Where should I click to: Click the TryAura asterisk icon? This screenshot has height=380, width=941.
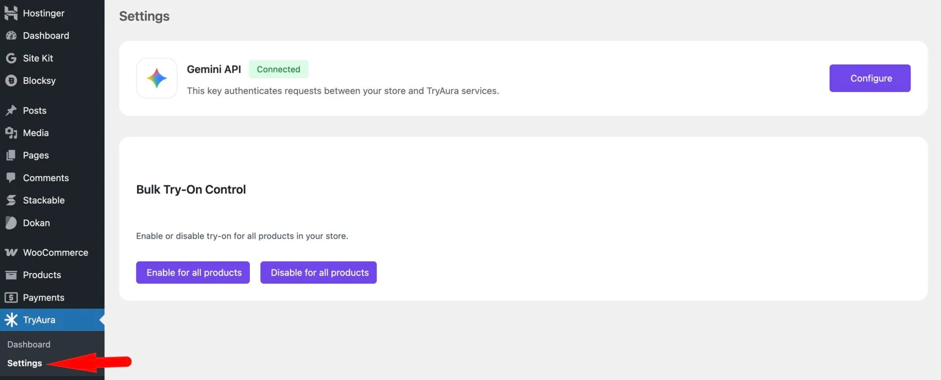point(11,320)
